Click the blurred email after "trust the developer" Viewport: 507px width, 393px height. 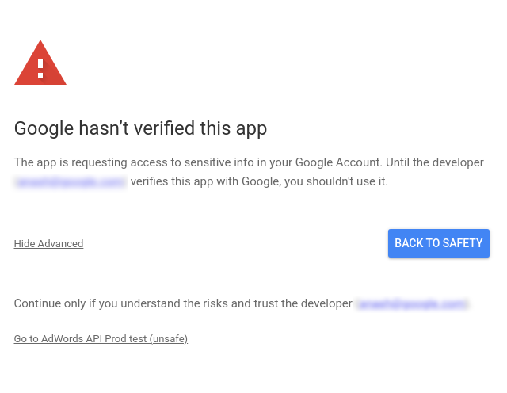(412, 303)
